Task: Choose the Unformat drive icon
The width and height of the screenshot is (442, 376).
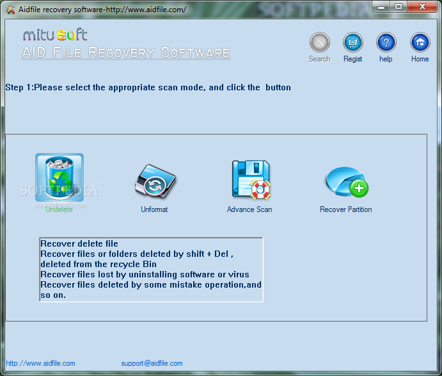Action: tap(155, 181)
